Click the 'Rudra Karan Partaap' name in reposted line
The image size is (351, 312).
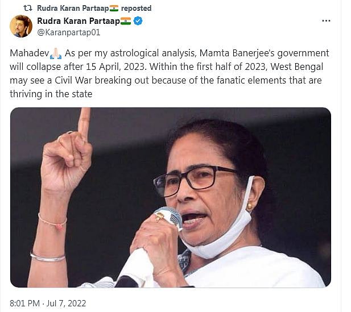tap(72, 9)
